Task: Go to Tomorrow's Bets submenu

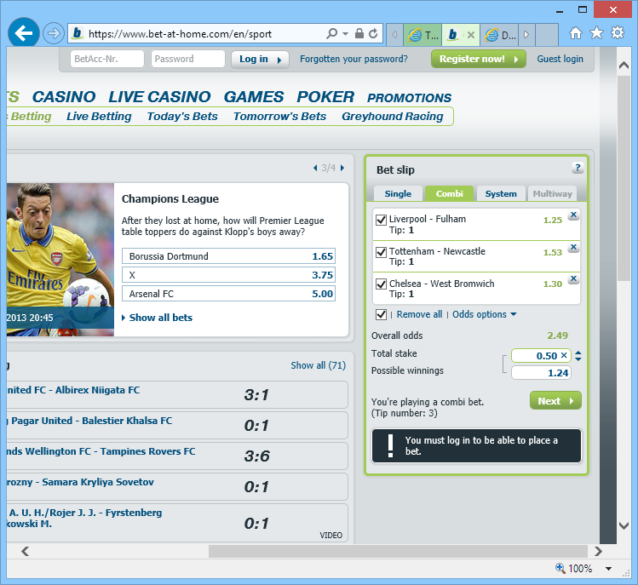Action: click(x=279, y=117)
